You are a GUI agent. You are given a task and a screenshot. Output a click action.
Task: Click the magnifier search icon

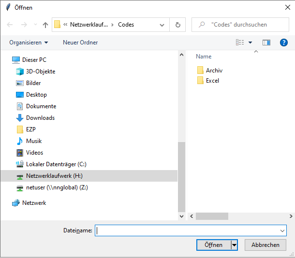pyautogui.click(x=202, y=25)
